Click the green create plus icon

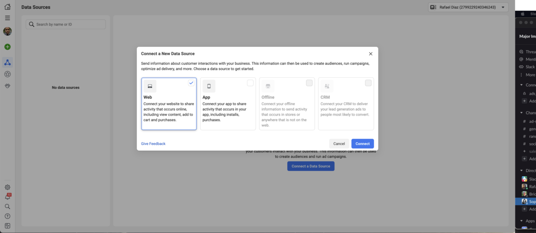(x=7, y=47)
